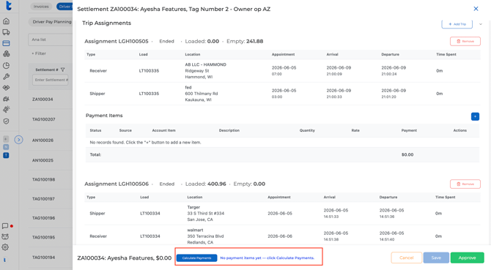Click the Save button
The width and height of the screenshot is (491, 270).
(x=436, y=258)
